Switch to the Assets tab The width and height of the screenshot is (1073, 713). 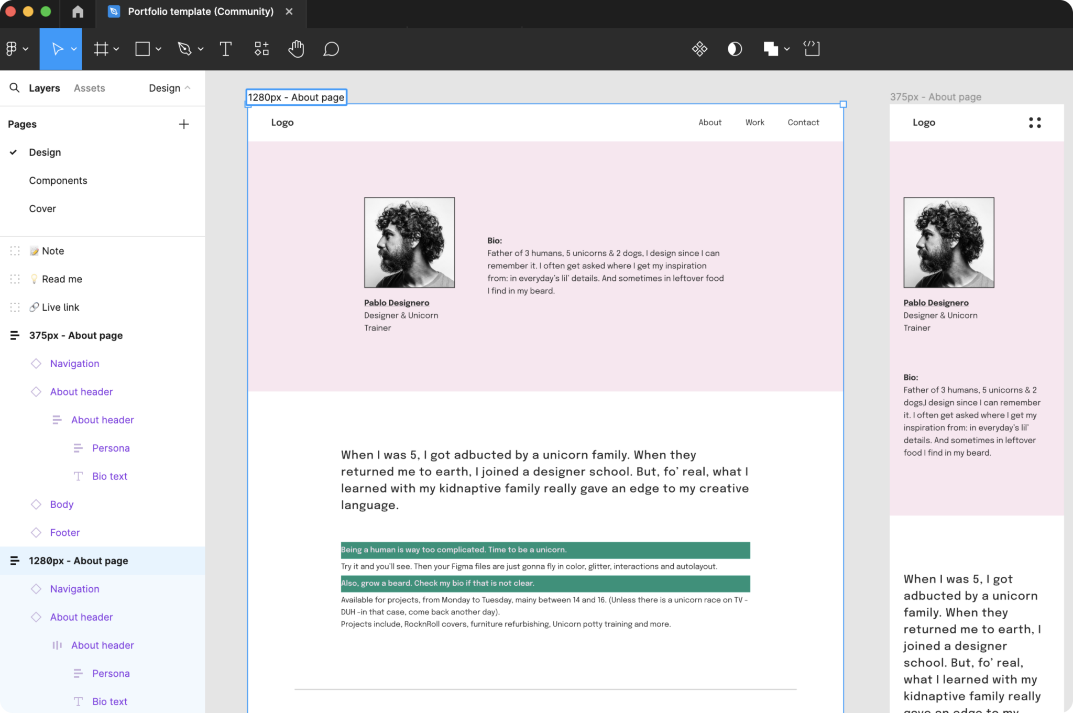click(89, 87)
